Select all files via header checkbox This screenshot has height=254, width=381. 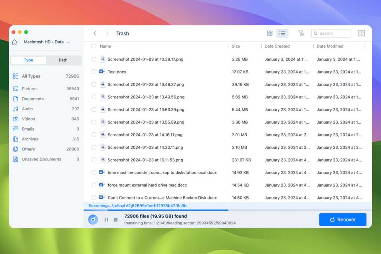[x=94, y=46]
